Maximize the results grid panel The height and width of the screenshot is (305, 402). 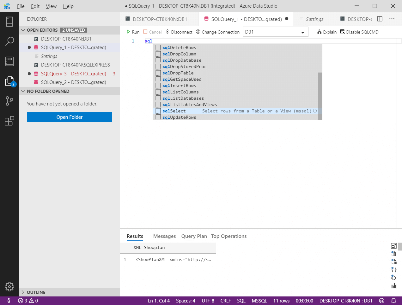[x=394, y=245]
